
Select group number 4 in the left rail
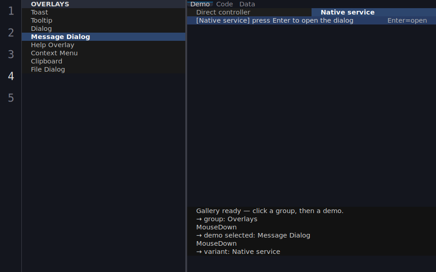coord(11,76)
